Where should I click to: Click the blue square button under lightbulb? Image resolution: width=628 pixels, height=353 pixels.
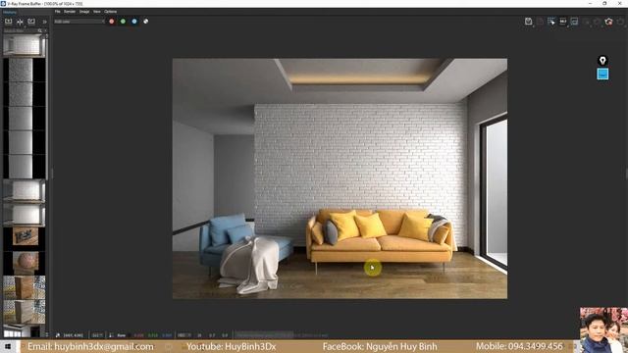[602, 75]
